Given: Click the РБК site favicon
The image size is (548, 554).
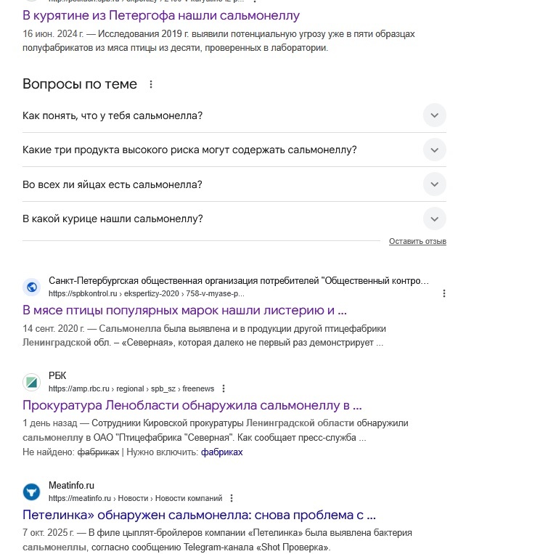Looking at the screenshot, I should (31, 381).
